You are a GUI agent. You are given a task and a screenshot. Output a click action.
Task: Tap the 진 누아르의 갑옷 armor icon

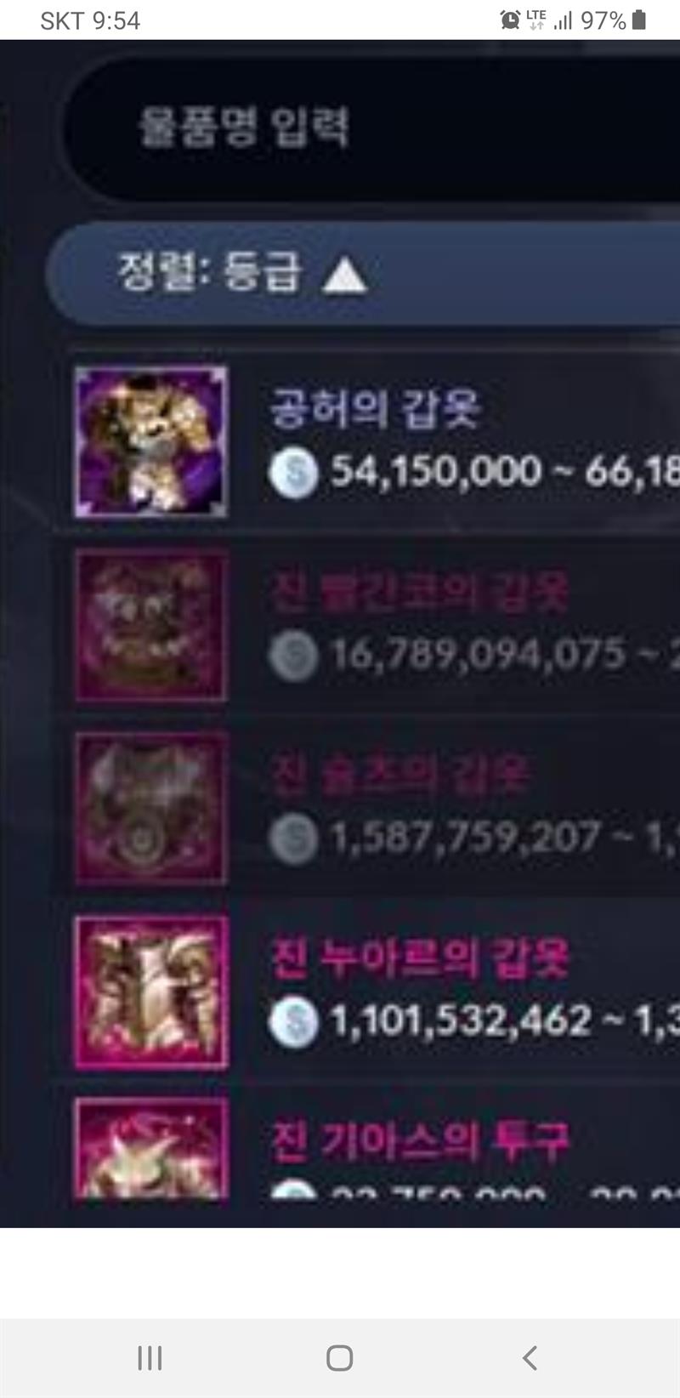(151, 992)
